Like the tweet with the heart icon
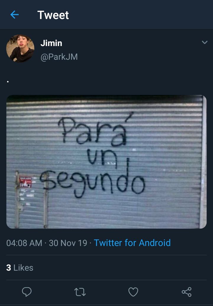Screen dimensions: 213x306 [133, 292]
